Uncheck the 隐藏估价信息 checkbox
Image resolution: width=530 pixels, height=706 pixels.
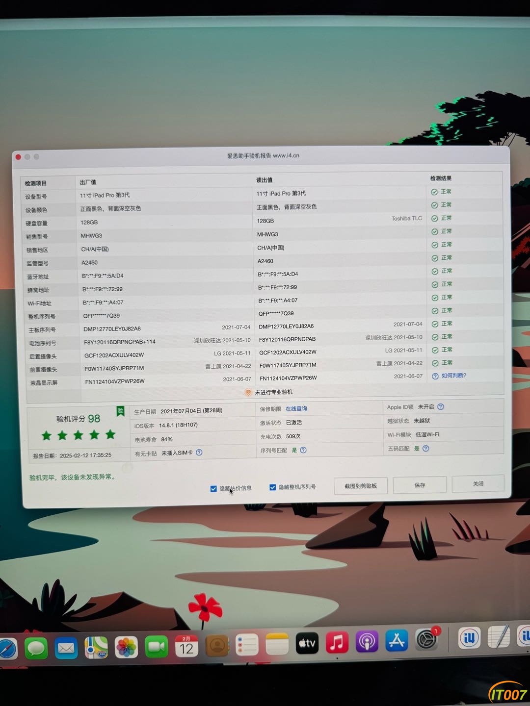point(213,489)
